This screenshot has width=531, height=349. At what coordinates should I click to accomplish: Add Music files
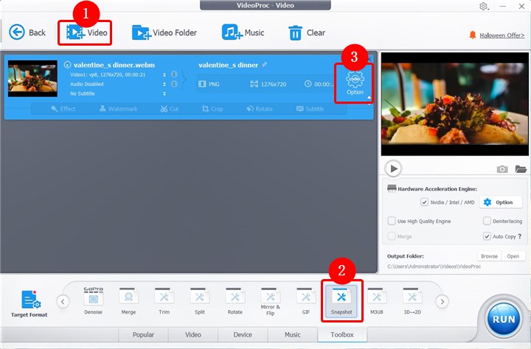point(243,32)
